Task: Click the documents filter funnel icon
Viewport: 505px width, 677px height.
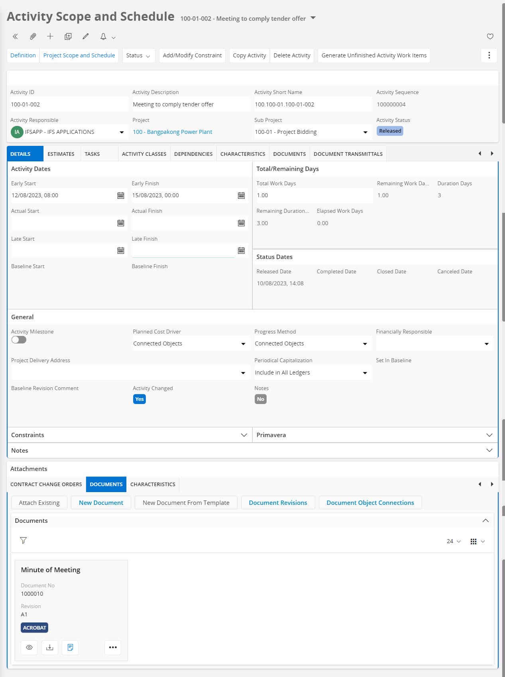Action: click(x=24, y=540)
